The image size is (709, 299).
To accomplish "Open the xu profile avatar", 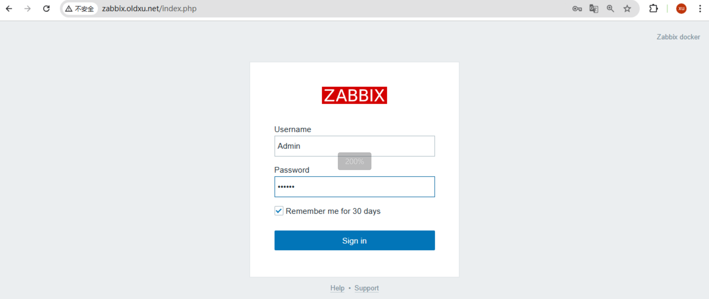I will coord(681,9).
